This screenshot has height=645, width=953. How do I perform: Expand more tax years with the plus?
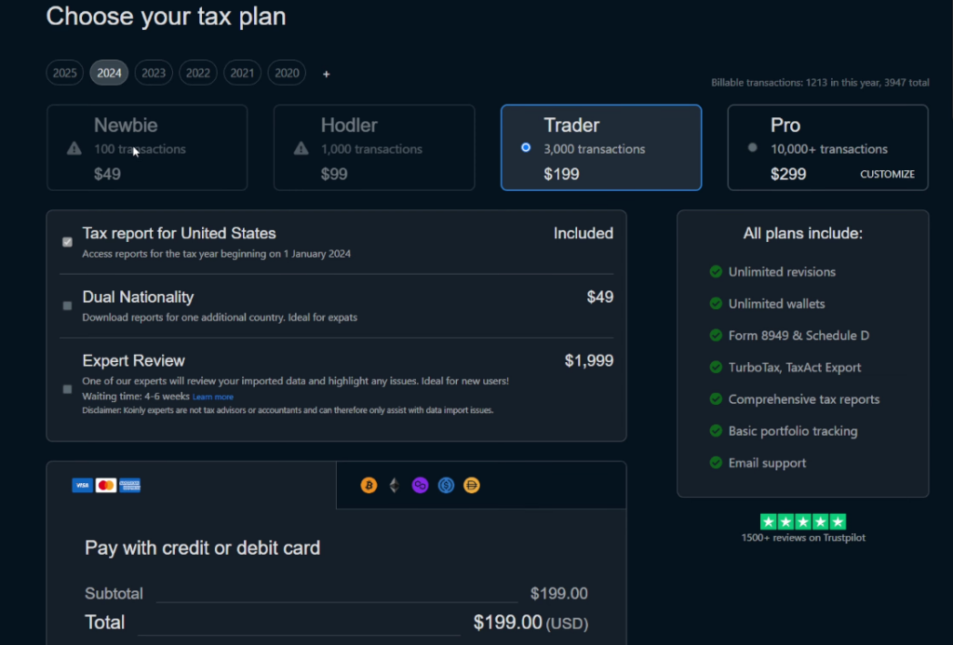pyautogui.click(x=327, y=74)
